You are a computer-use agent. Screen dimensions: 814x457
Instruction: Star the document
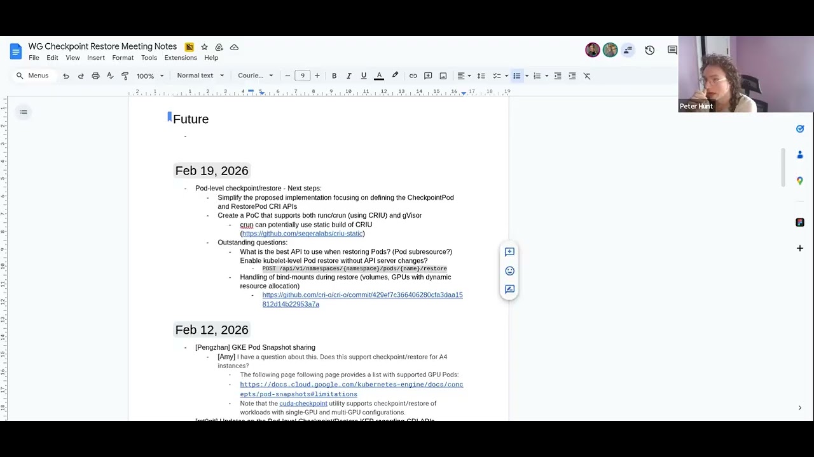204,47
